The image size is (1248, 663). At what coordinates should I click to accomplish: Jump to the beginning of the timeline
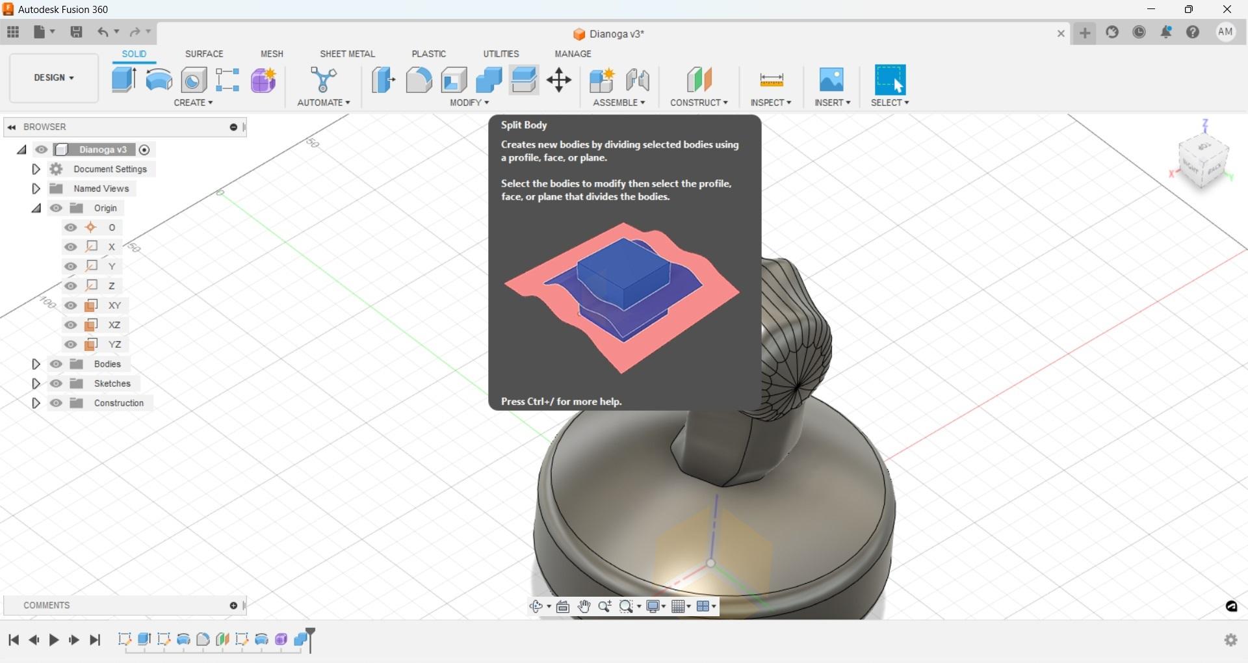click(x=14, y=640)
